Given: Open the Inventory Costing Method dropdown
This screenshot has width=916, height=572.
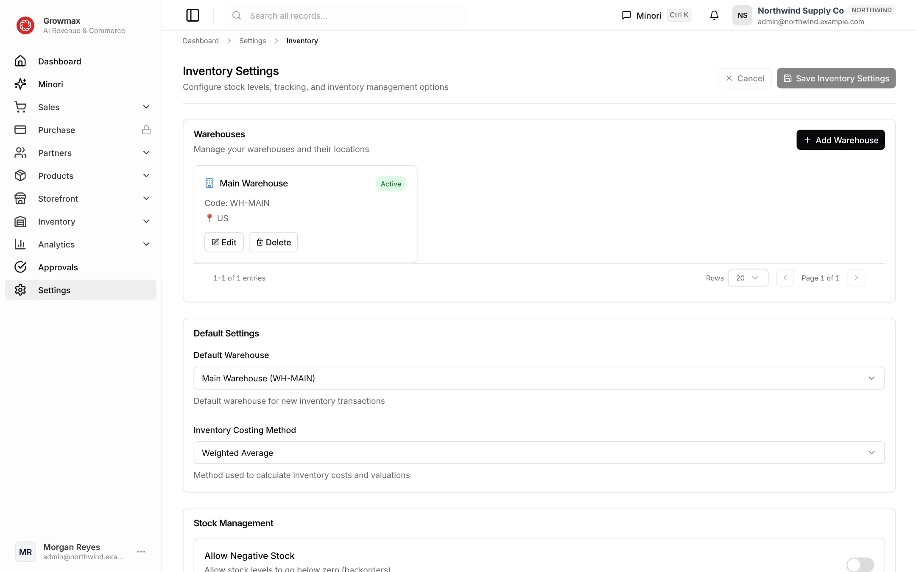Looking at the screenshot, I should (x=539, y=453).
